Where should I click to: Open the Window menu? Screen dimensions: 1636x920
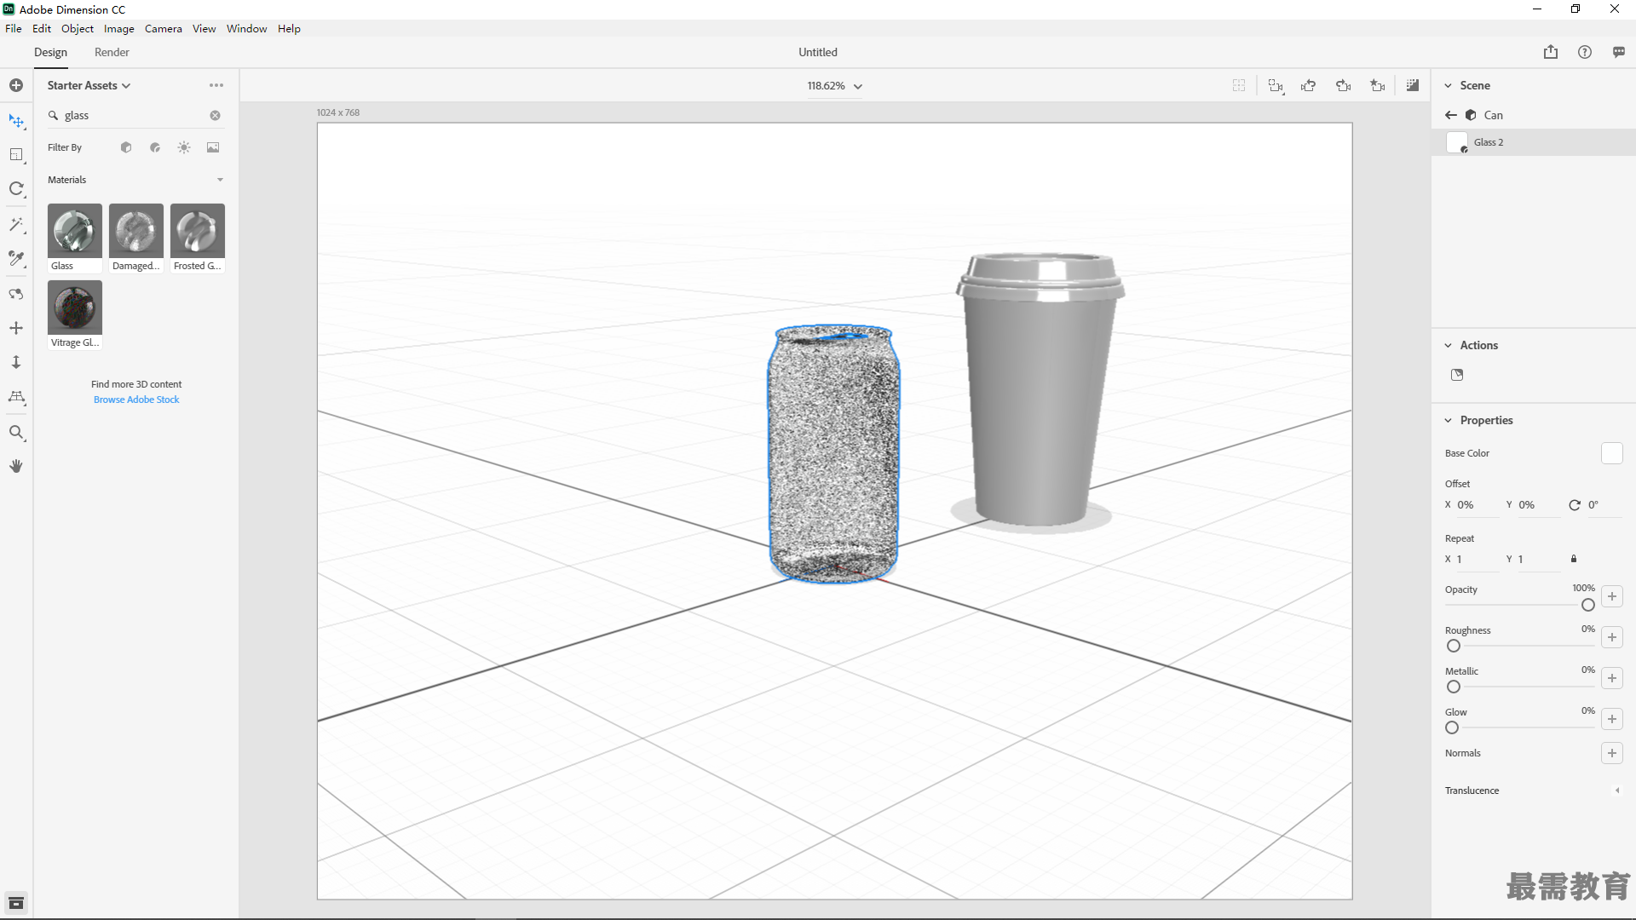[247, 28]
